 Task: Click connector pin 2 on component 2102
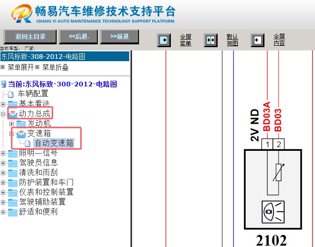[278, 144]
